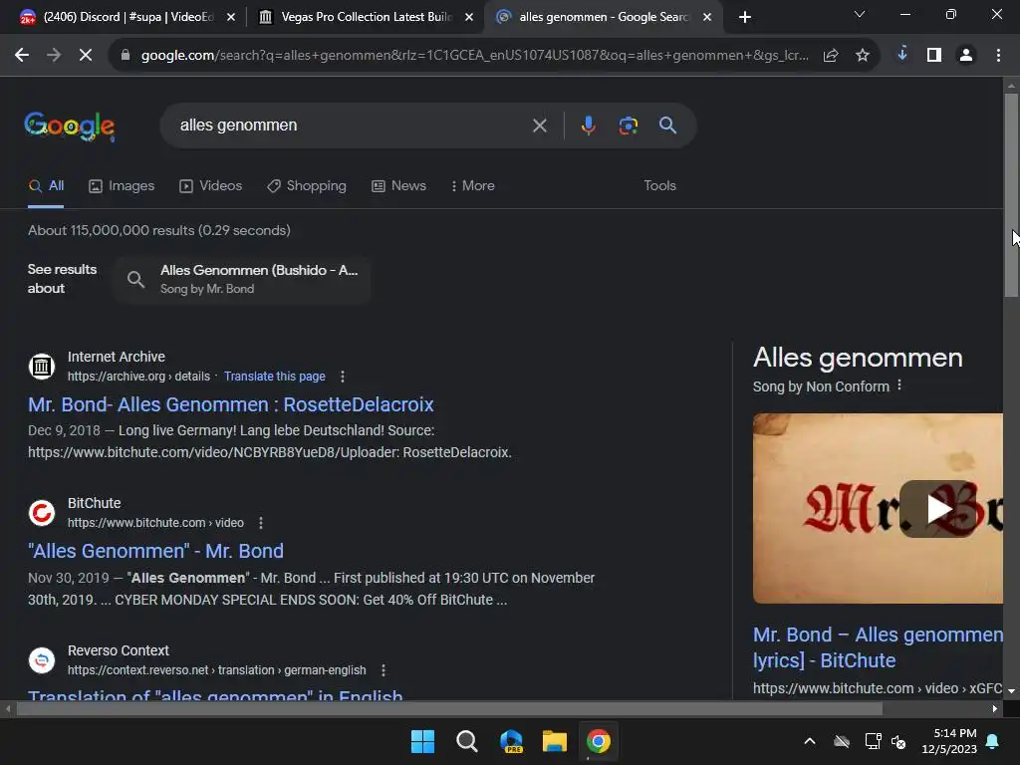Open clock and date 5:14 PM
This screenshot has height=765, width=1020.
point(949,741)
